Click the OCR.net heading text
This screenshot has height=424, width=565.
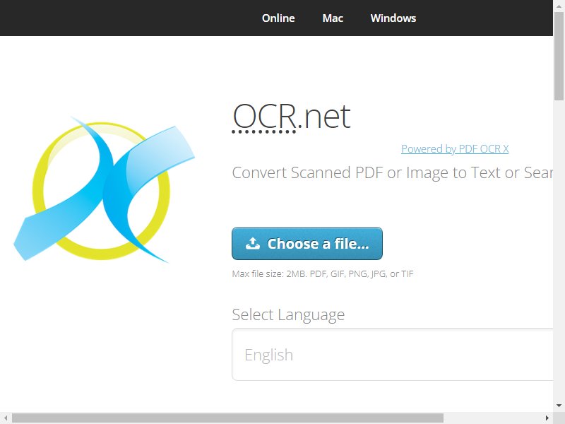pos(292,117)
